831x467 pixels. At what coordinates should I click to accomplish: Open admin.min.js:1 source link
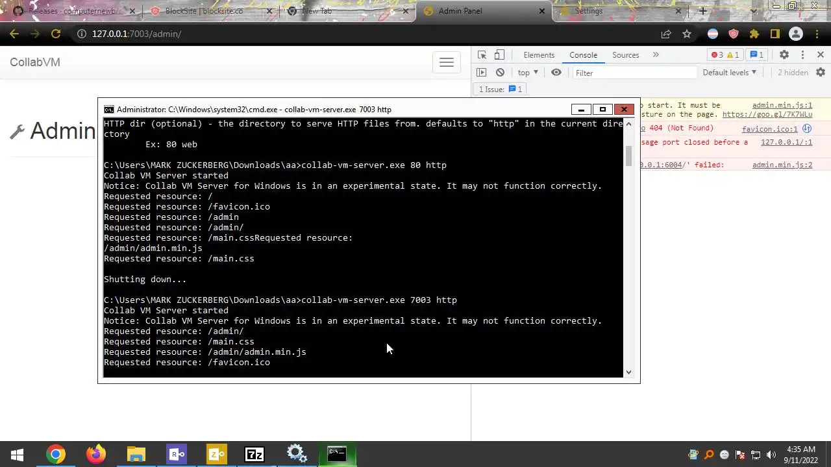(x=782, y=105)
